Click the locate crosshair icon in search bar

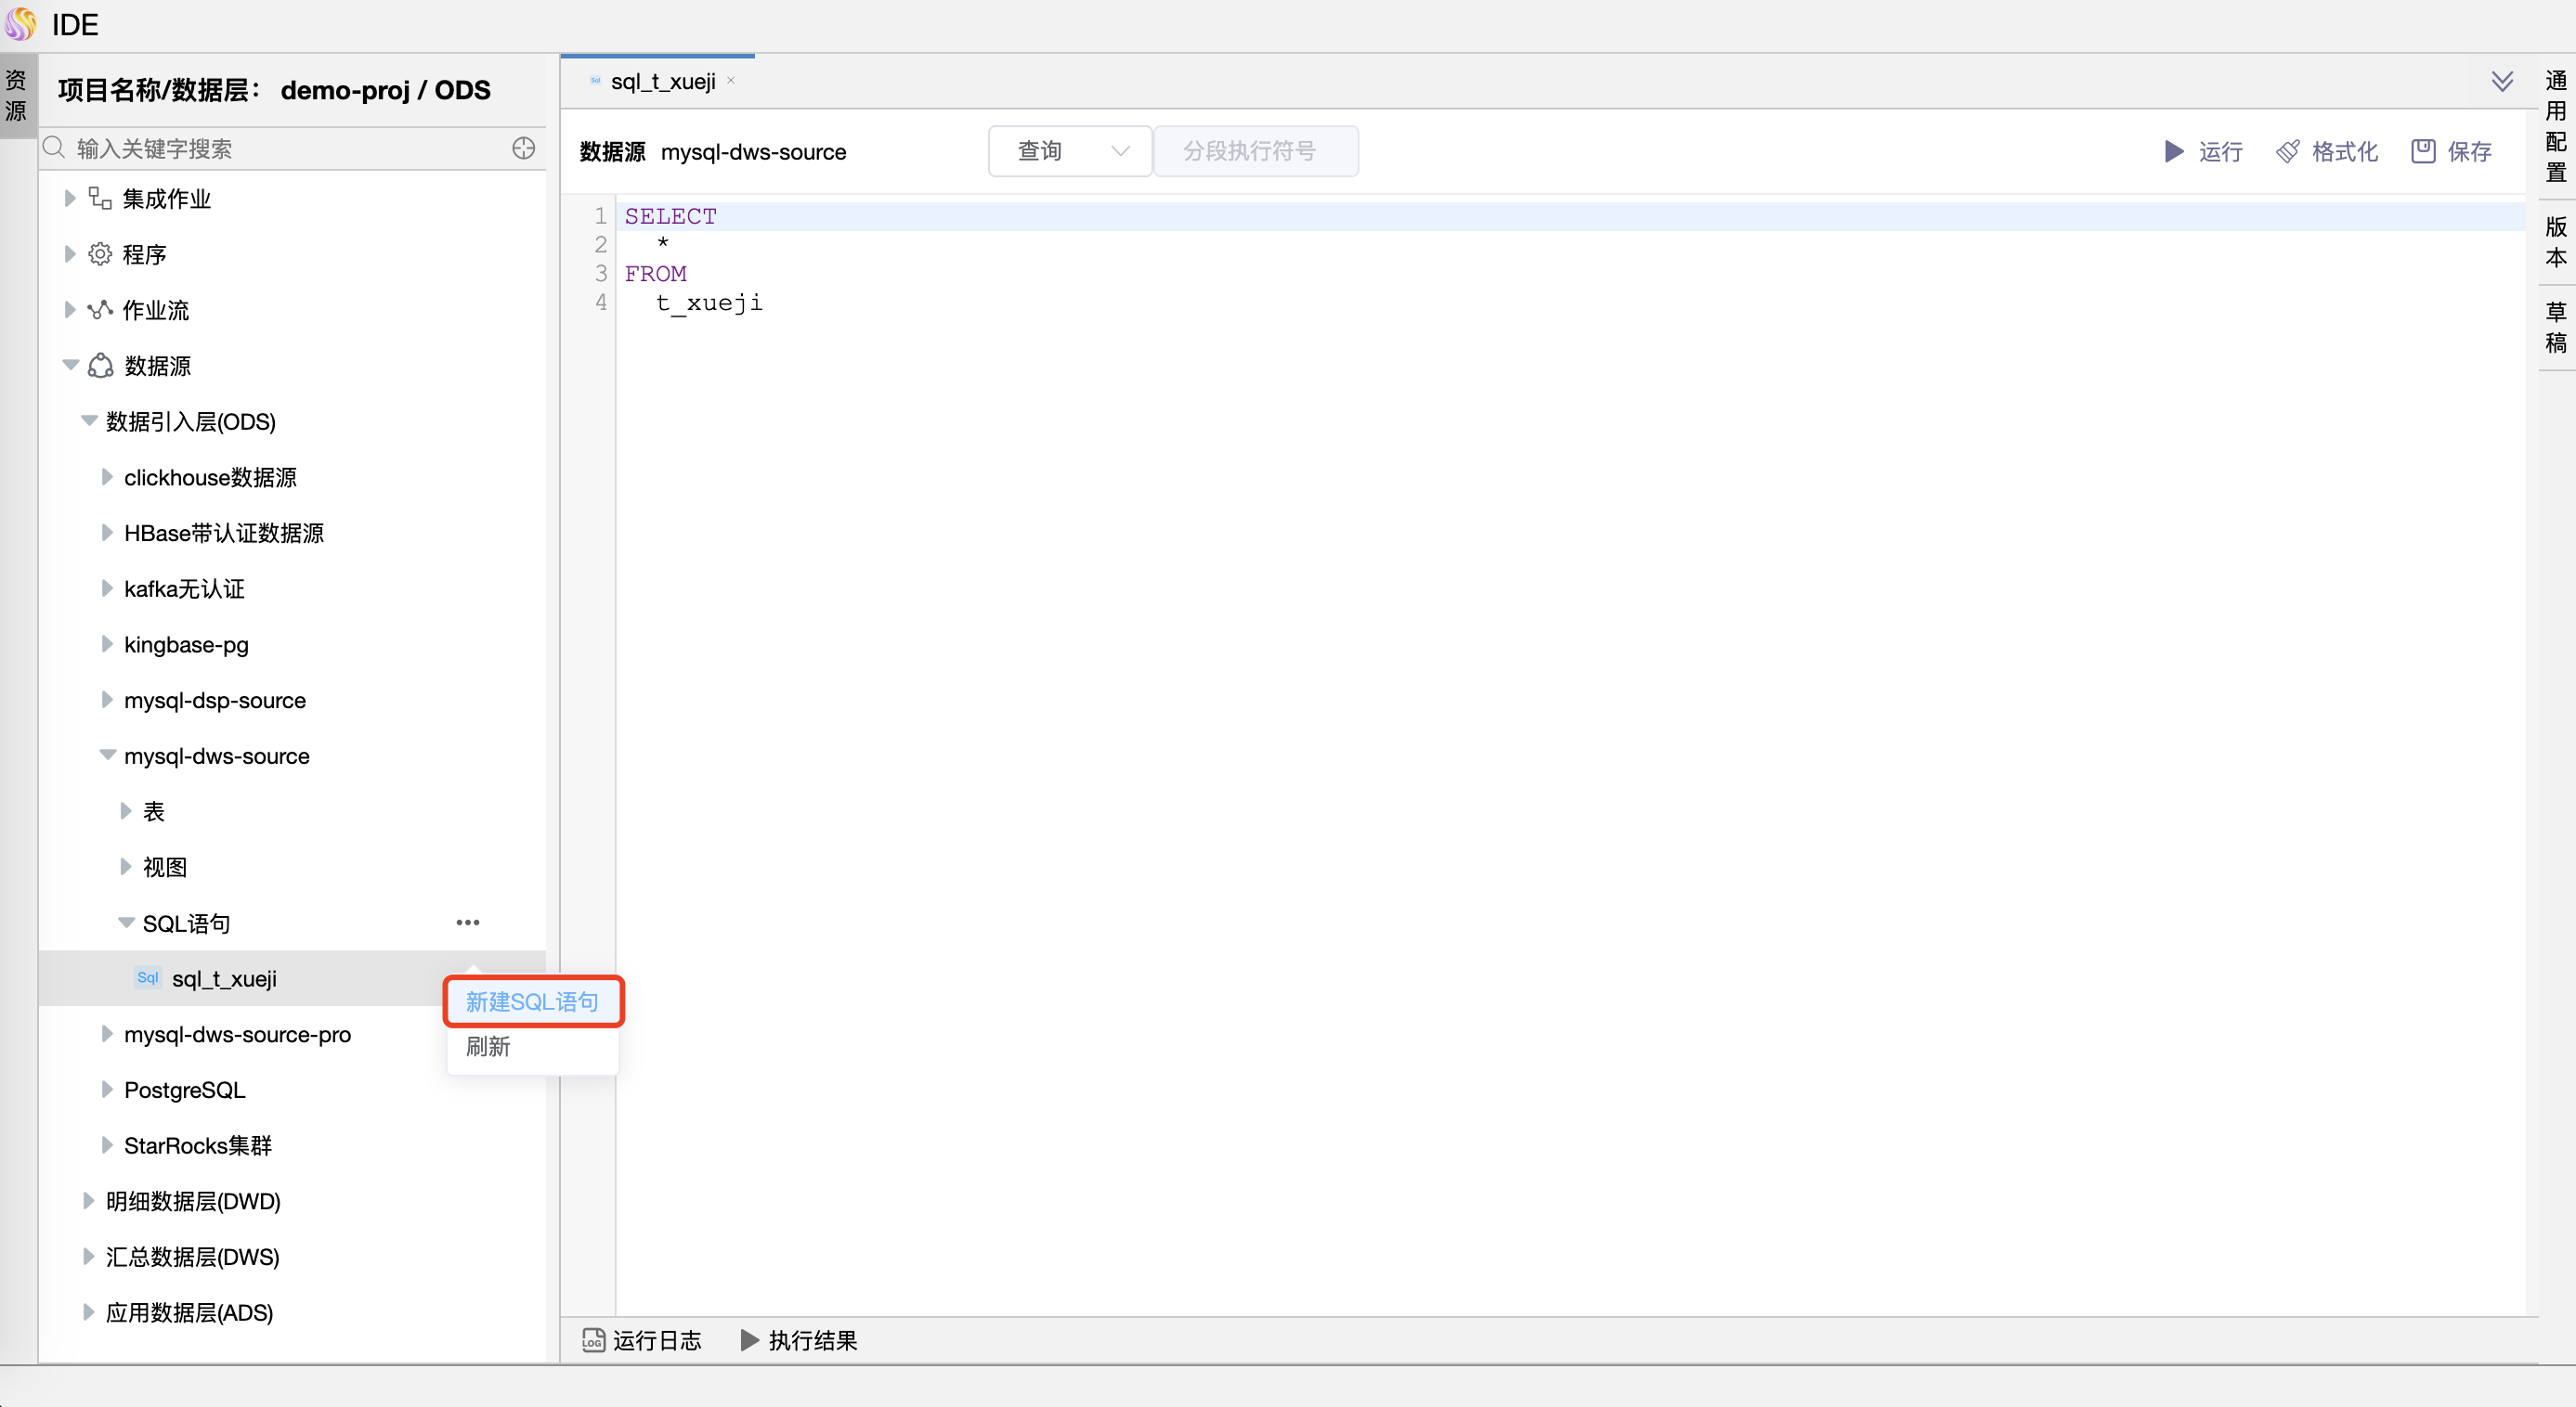point(522,148)
